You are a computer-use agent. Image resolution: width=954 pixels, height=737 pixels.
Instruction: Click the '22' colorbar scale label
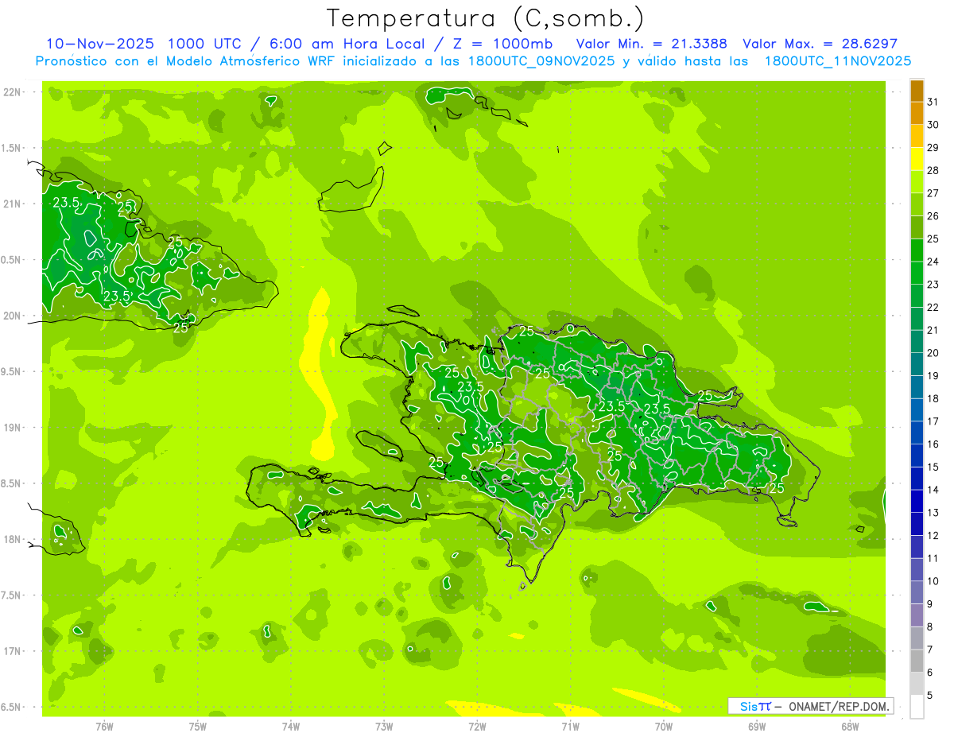[x=933, y=308]
